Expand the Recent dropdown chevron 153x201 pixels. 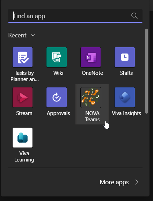pos(33,35)
